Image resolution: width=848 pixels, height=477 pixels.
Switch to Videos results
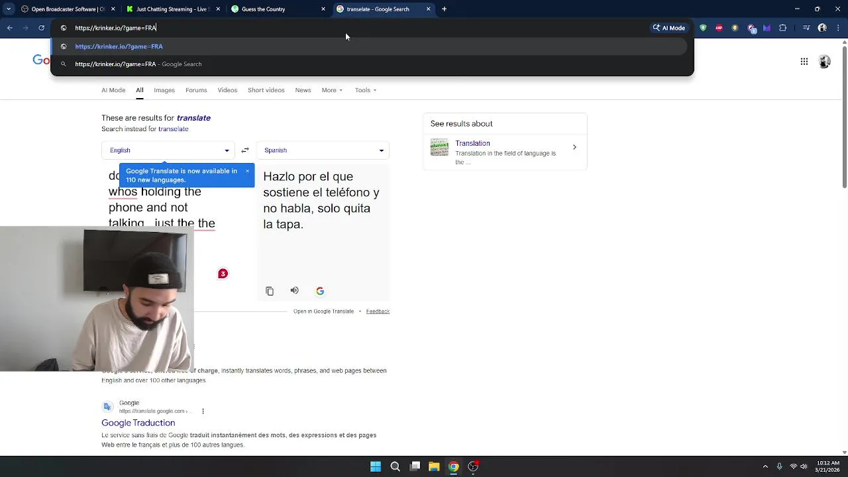(x=227, y=90)
